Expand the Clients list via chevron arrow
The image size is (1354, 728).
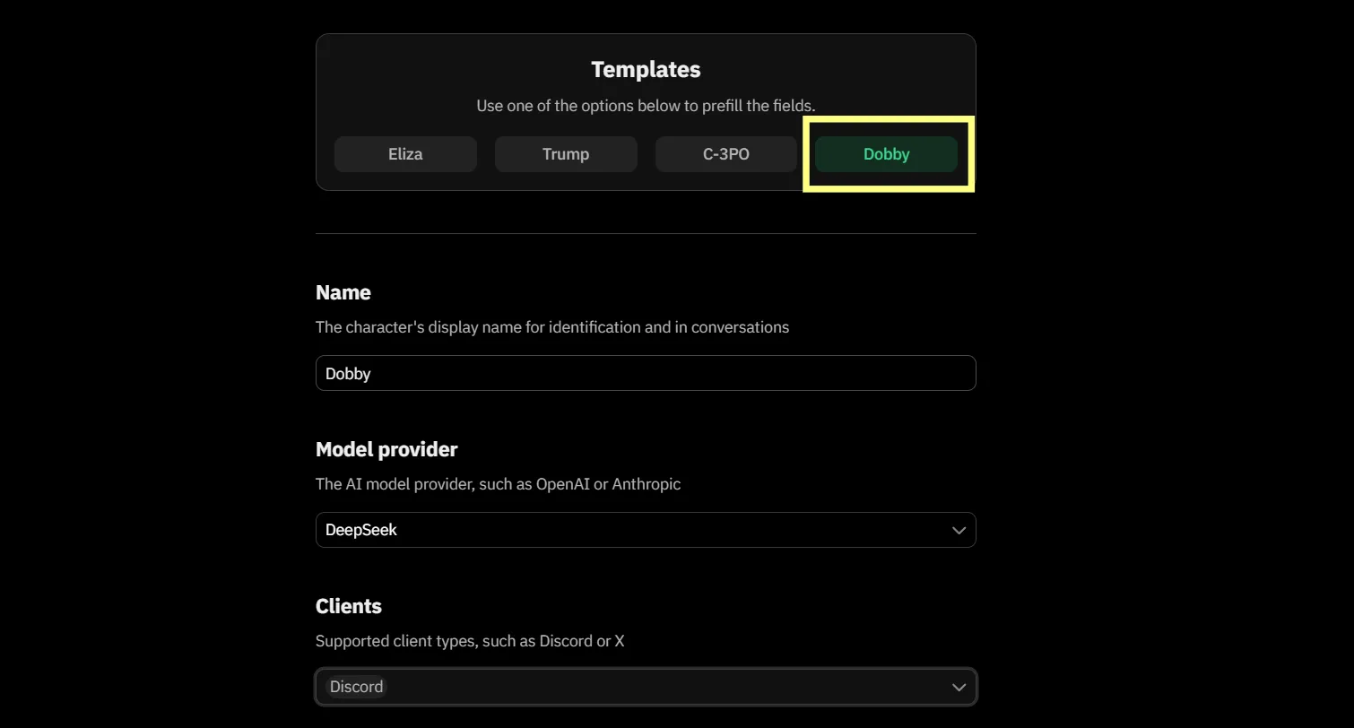pyautogui.click(x=959, y=687)
